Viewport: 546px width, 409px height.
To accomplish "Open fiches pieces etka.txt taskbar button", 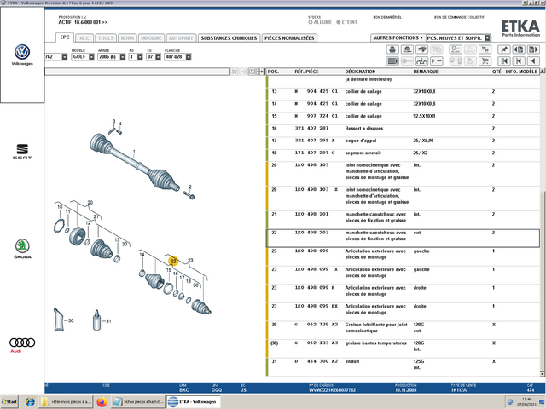I will tap(138, 401).
